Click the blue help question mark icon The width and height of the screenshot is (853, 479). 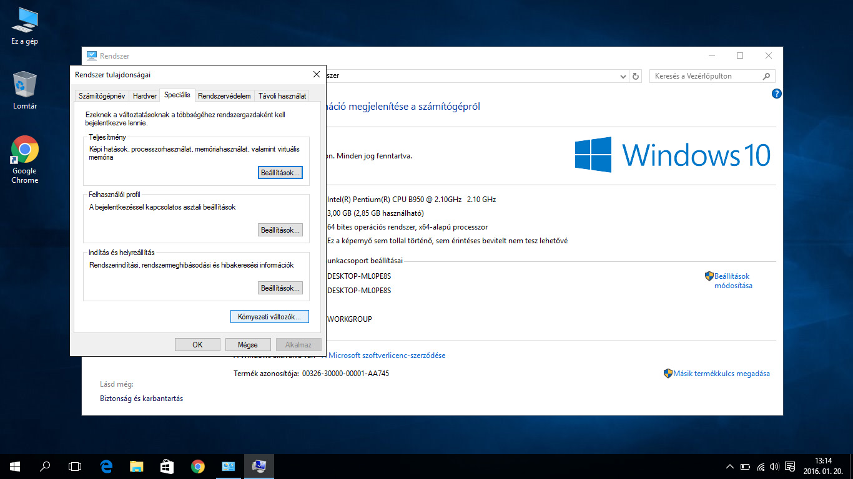[776, 94]
